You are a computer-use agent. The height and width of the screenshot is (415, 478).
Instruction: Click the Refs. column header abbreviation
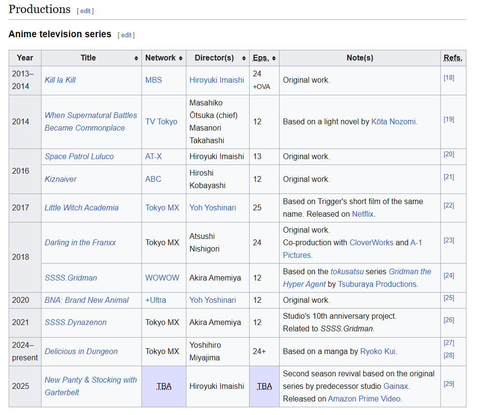[453, 58]
